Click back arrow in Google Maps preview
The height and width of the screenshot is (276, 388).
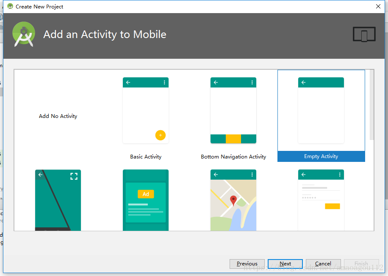coord(216,175)
